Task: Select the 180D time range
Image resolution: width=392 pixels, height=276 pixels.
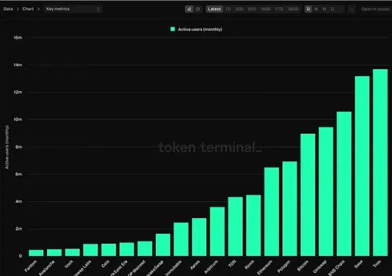Action: coord(266,9)
